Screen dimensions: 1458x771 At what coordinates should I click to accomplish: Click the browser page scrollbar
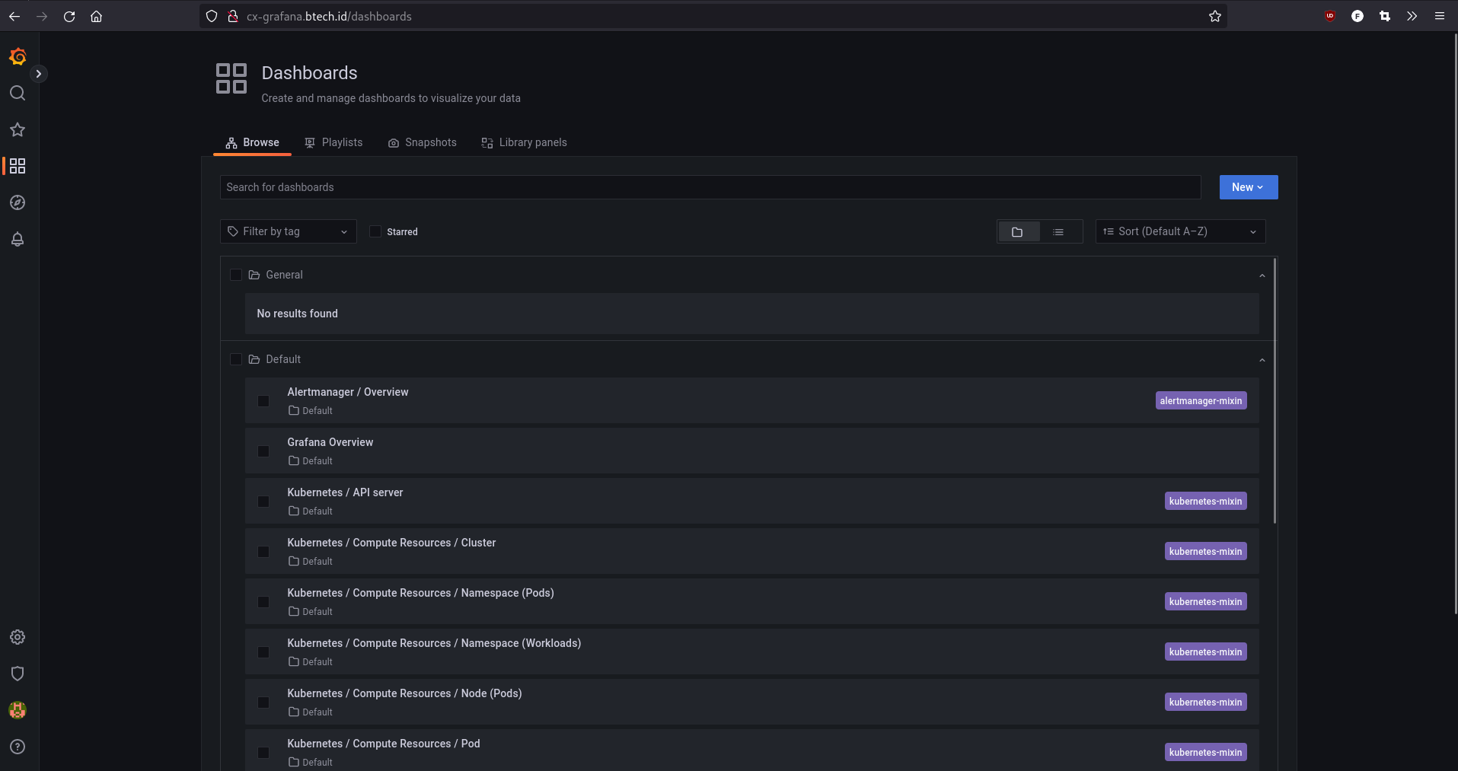pyautogui.click(x=1455, y=323)
